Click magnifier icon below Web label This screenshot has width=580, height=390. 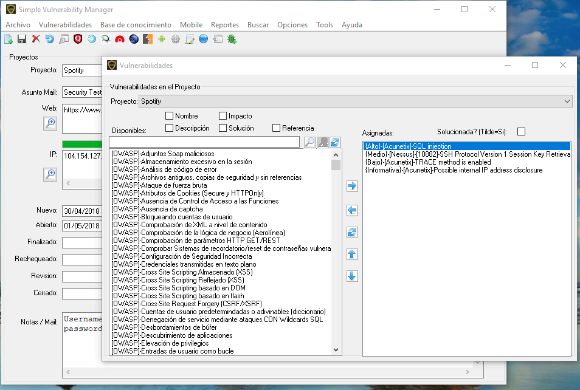(50, 123)
